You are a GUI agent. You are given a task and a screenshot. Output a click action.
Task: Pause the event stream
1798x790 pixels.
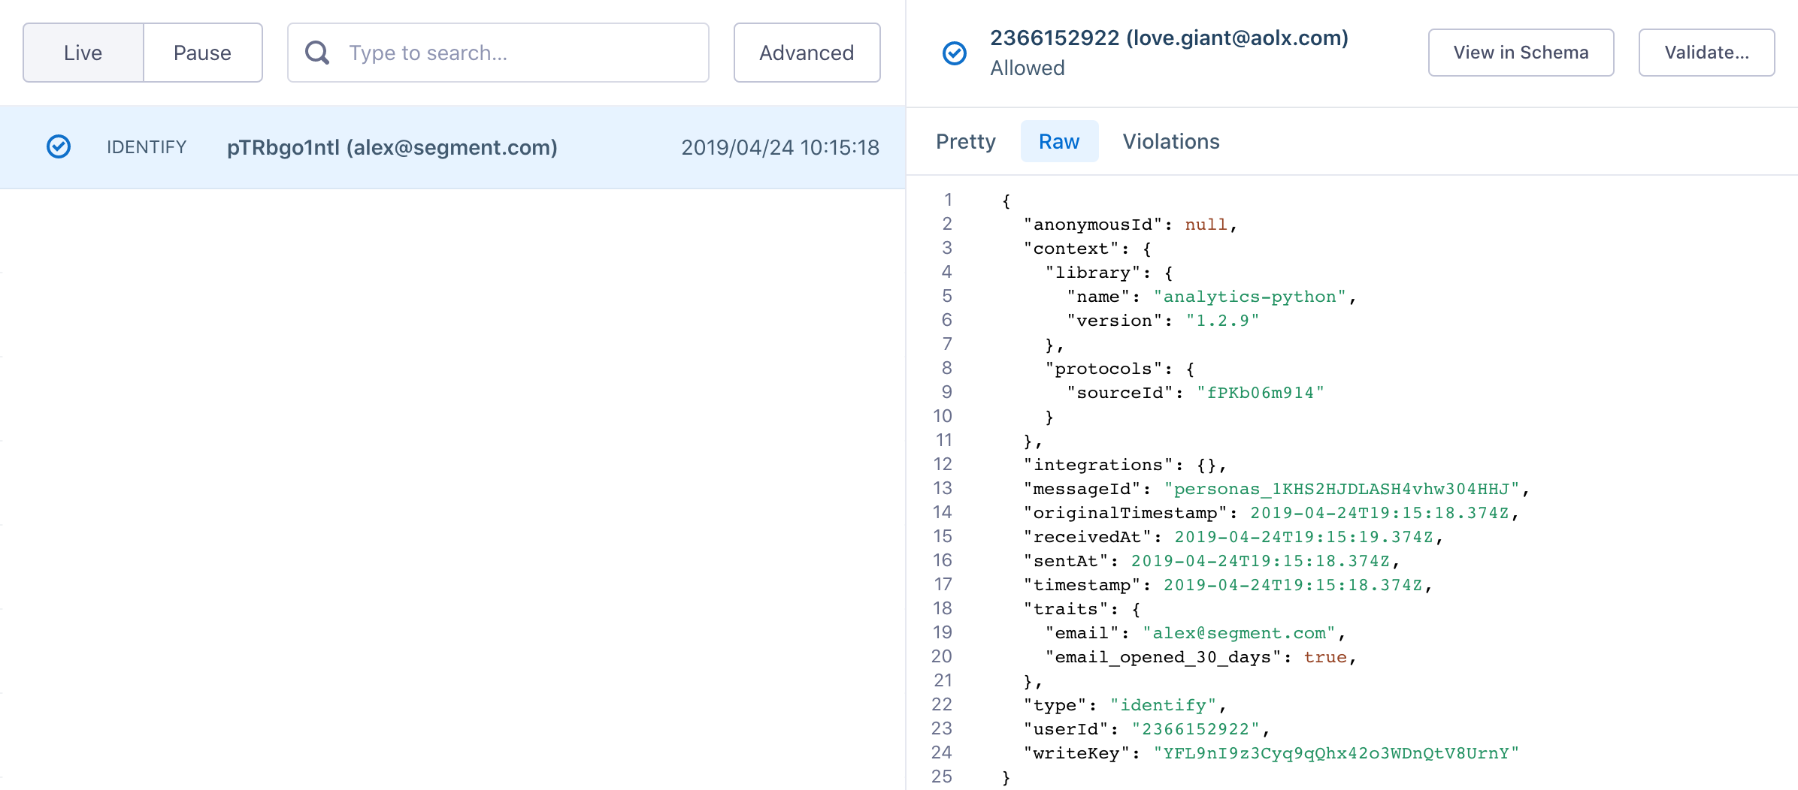coord(201,53)
